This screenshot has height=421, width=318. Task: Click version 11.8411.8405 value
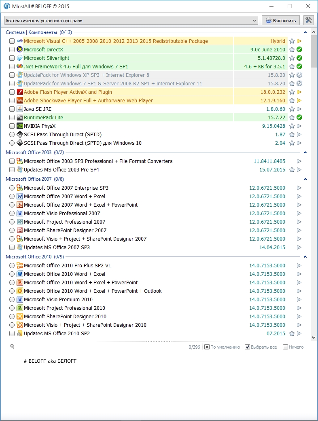pyautogui.click(x=269, y=161)
